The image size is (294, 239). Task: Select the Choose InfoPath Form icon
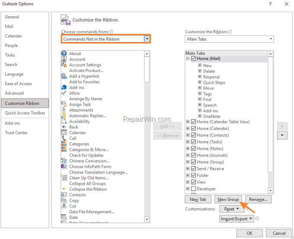[x=64, y=167]
